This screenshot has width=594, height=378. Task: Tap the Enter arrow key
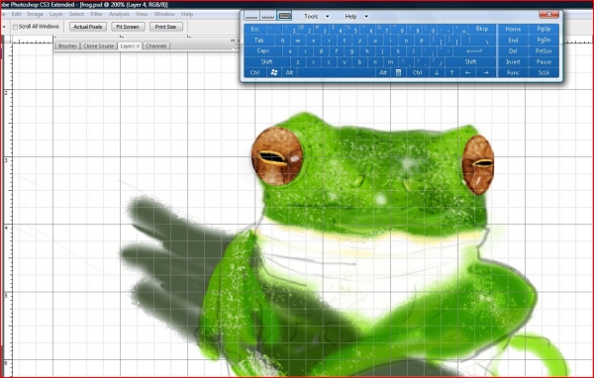tap(474, 50)
